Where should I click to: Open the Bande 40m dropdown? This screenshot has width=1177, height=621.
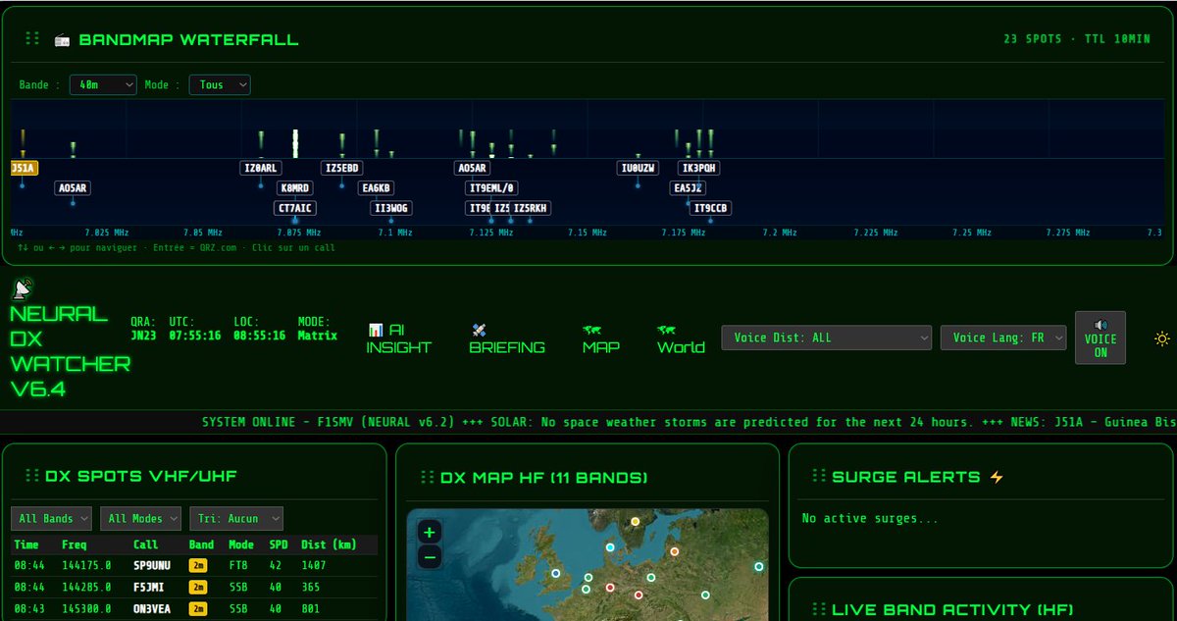coord(102,84)
